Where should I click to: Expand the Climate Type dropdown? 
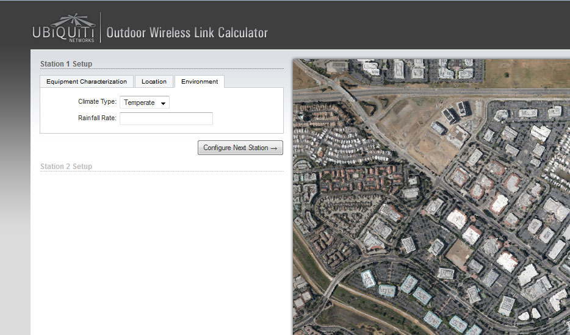(145, 103)
